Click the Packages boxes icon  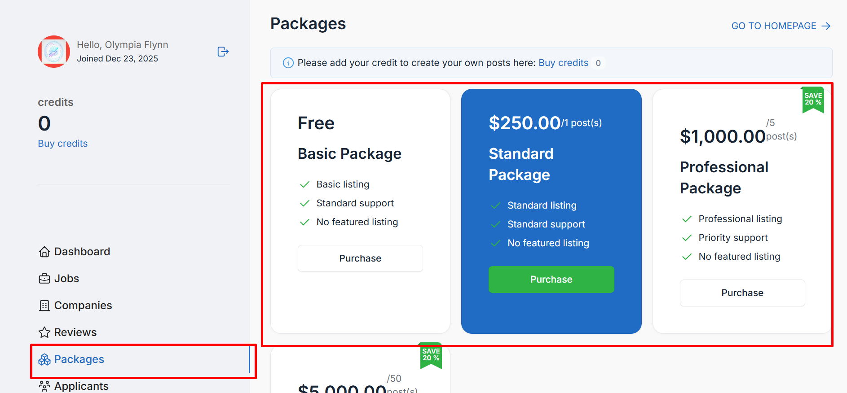tap(44, 359)
